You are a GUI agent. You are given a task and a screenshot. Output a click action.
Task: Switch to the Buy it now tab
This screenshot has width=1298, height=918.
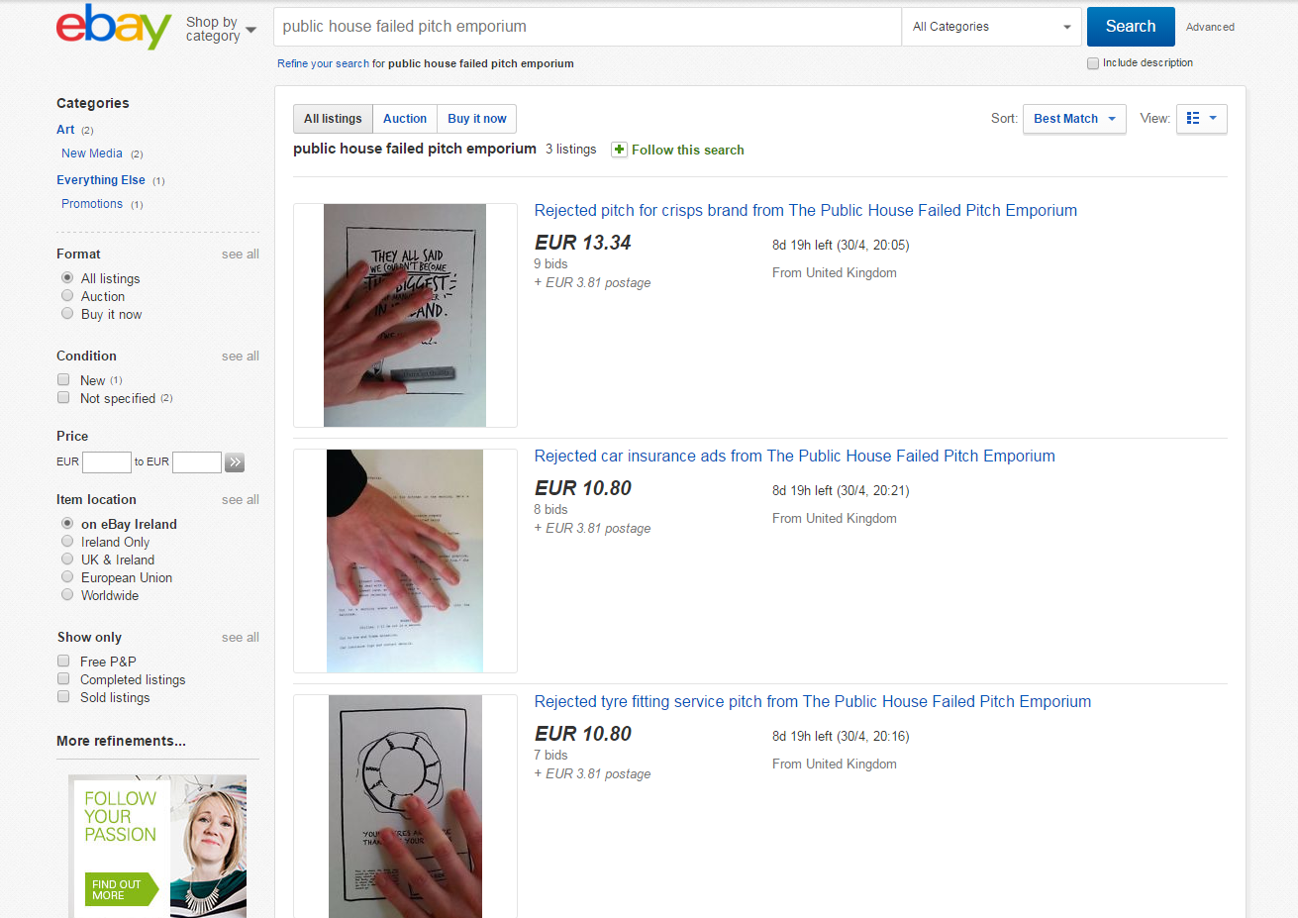pyautogui.click(x=476, y=119)
